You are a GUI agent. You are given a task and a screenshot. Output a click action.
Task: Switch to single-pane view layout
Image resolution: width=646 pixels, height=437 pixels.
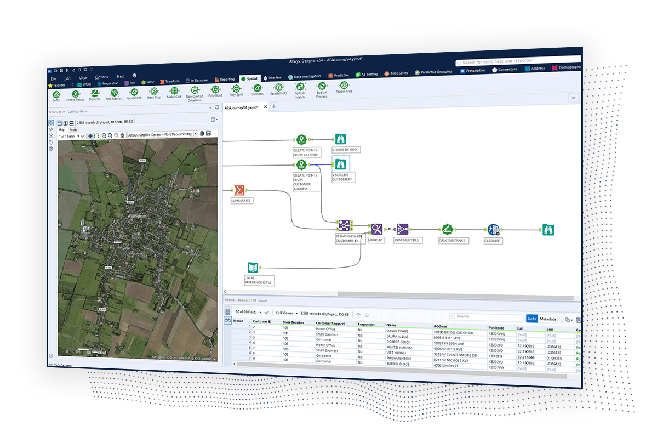pos(59,123)
